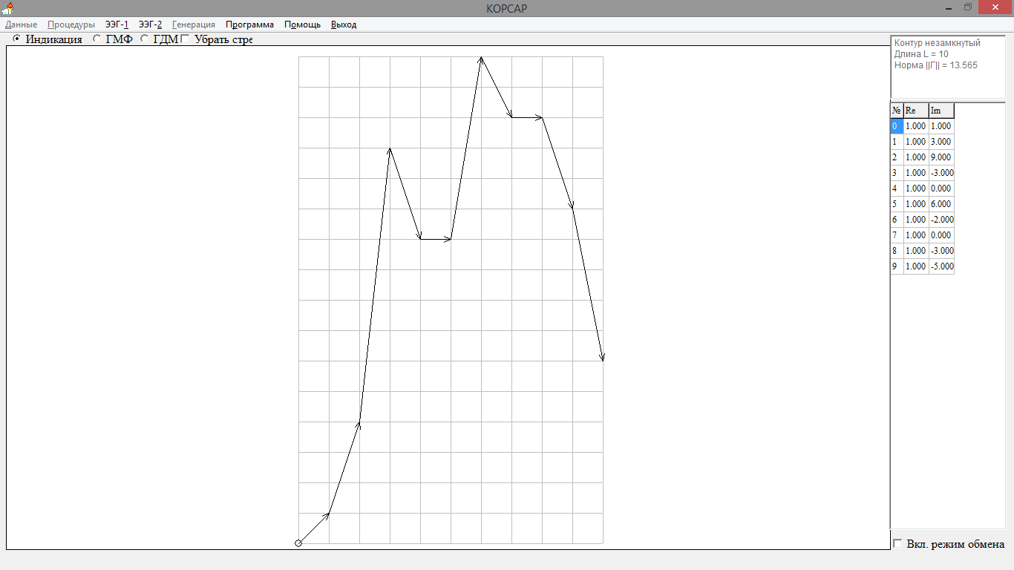Open the Процедуры menu
Viewport: 1014px width, 570px height.
point(71,24)
